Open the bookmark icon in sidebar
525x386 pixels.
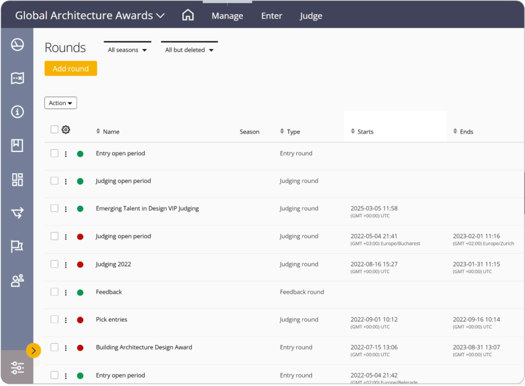click(17, 146)
